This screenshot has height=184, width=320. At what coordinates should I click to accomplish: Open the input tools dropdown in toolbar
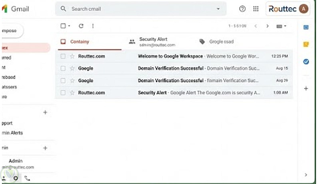[282, 26]
